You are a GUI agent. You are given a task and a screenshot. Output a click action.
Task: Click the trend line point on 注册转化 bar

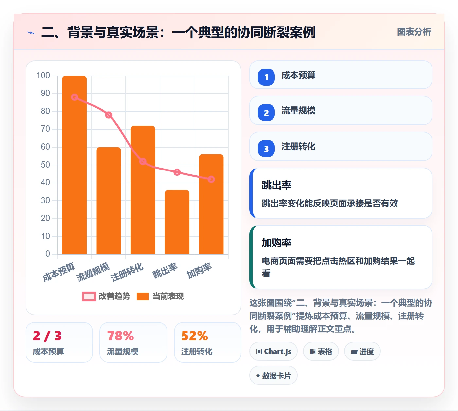143,161
